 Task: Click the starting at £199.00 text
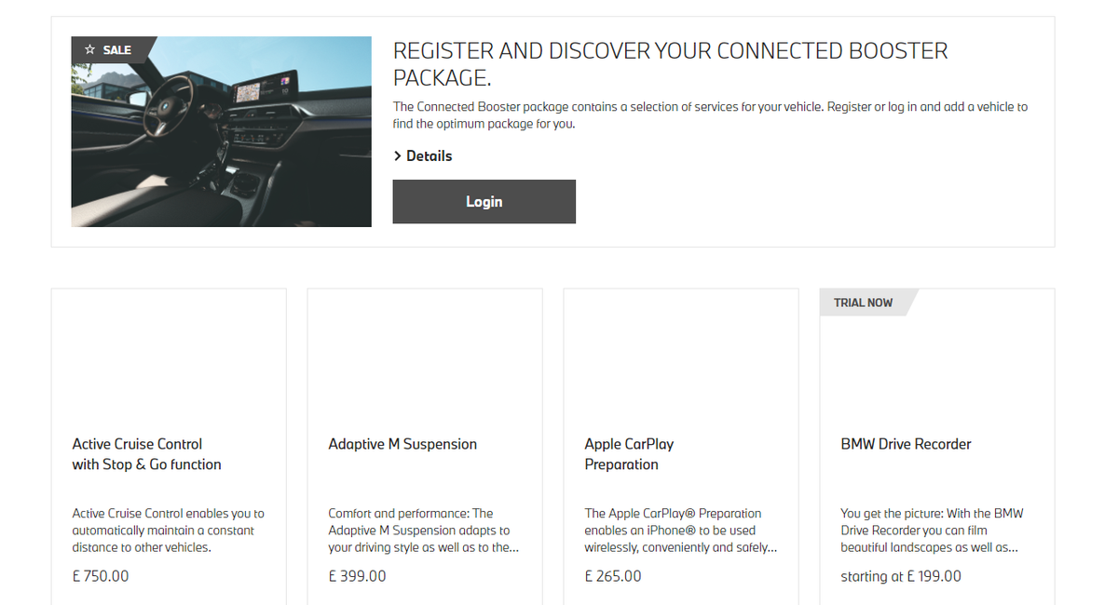point(901,575)
